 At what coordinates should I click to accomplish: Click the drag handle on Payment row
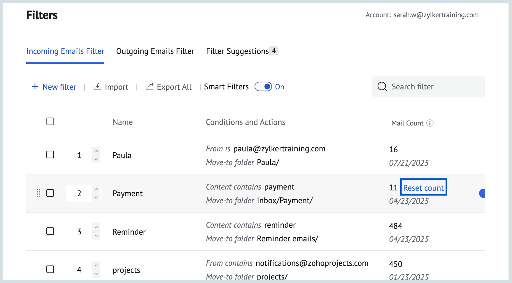[x=38, y=193]
